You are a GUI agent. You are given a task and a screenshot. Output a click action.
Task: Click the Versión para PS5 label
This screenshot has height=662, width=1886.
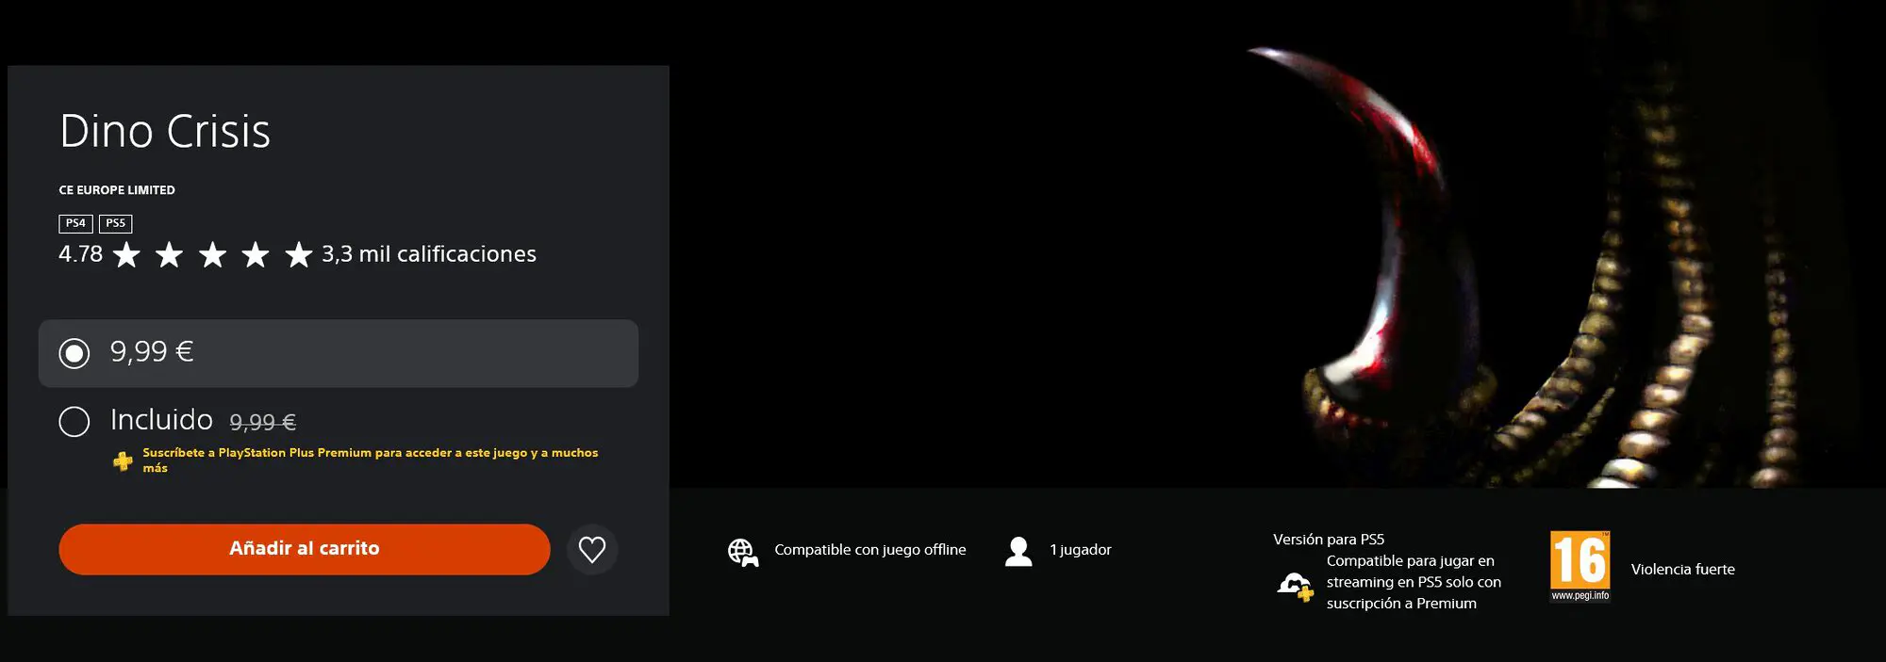tap(1329, 540)
